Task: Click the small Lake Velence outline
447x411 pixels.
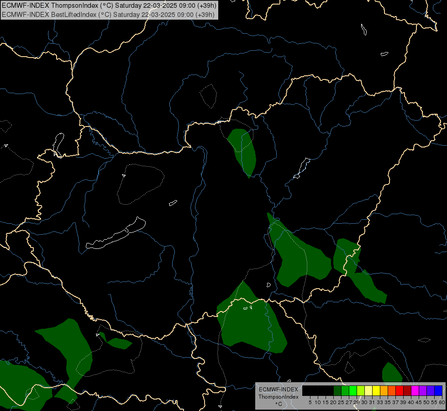Action: click(173, 203)
